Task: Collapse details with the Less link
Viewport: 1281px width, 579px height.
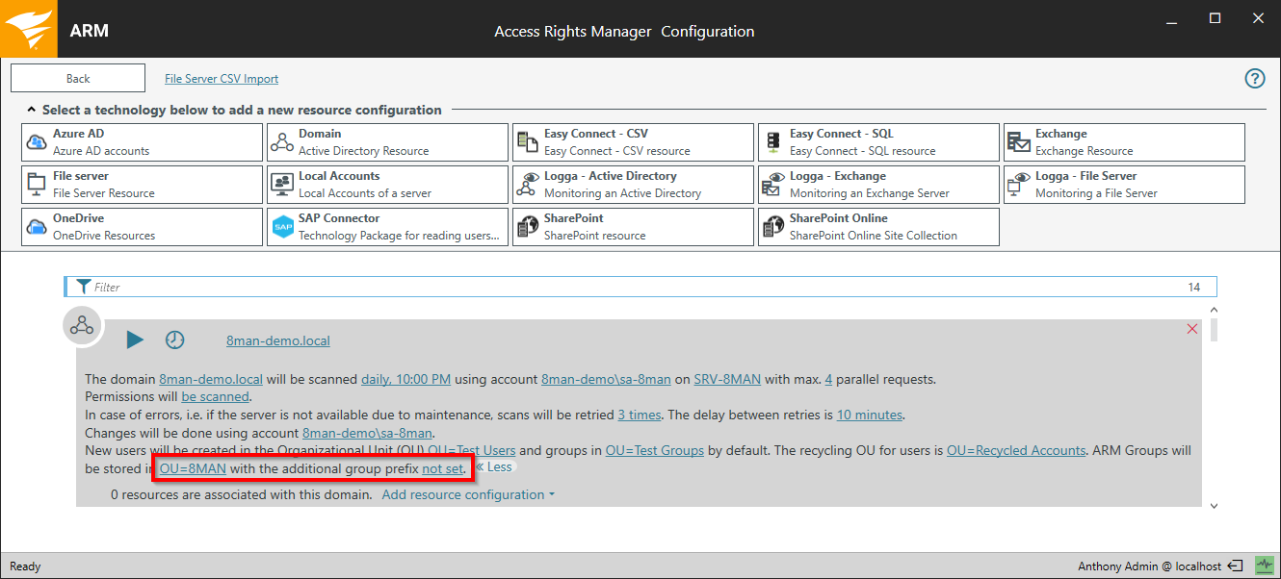Action: (x=494, y=466)
